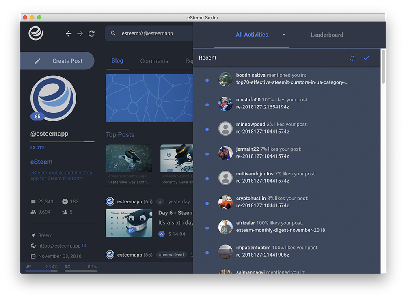Click the steemadvent tag
Viewport: 406px width, 300px height.
(x=171, y=255)
